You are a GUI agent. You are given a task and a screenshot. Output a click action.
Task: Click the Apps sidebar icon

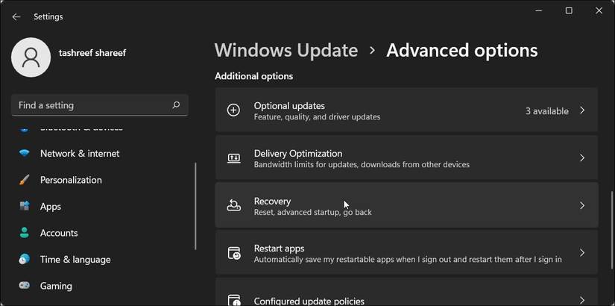[25, 206]
